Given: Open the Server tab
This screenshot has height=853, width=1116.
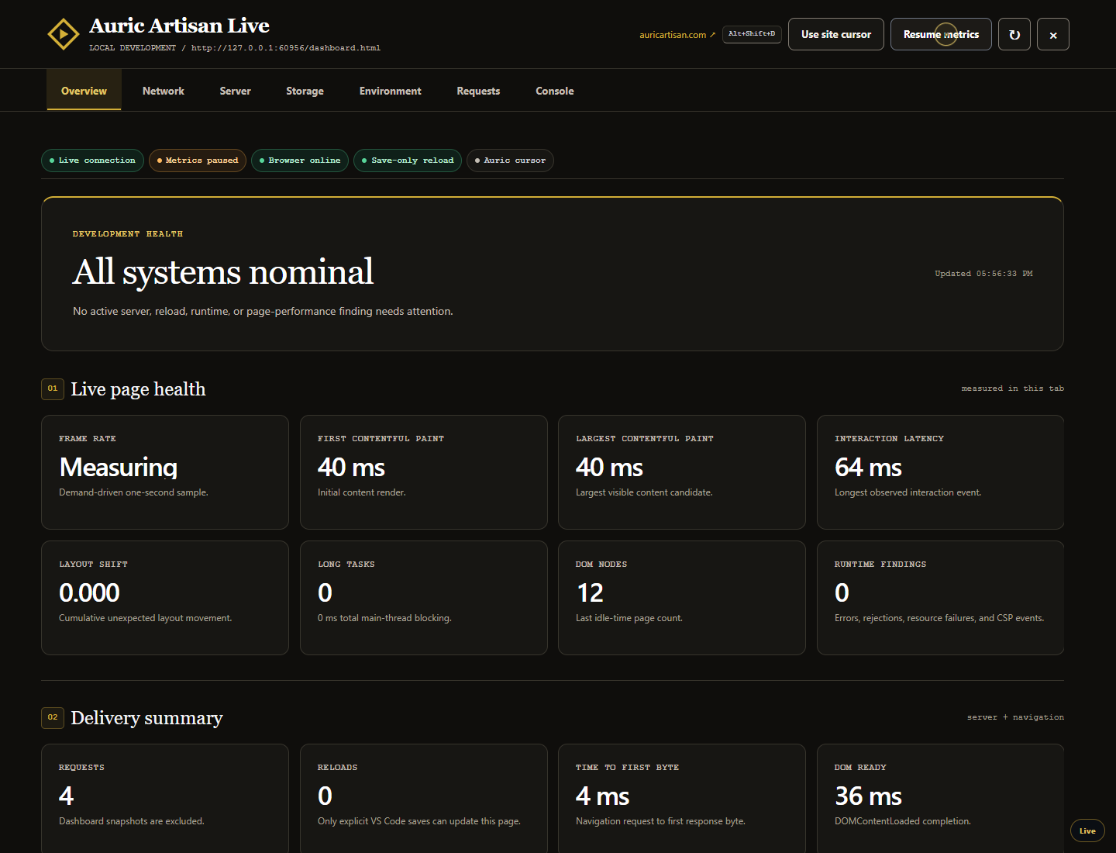Looking at the screenshot, I should [235, 91].
